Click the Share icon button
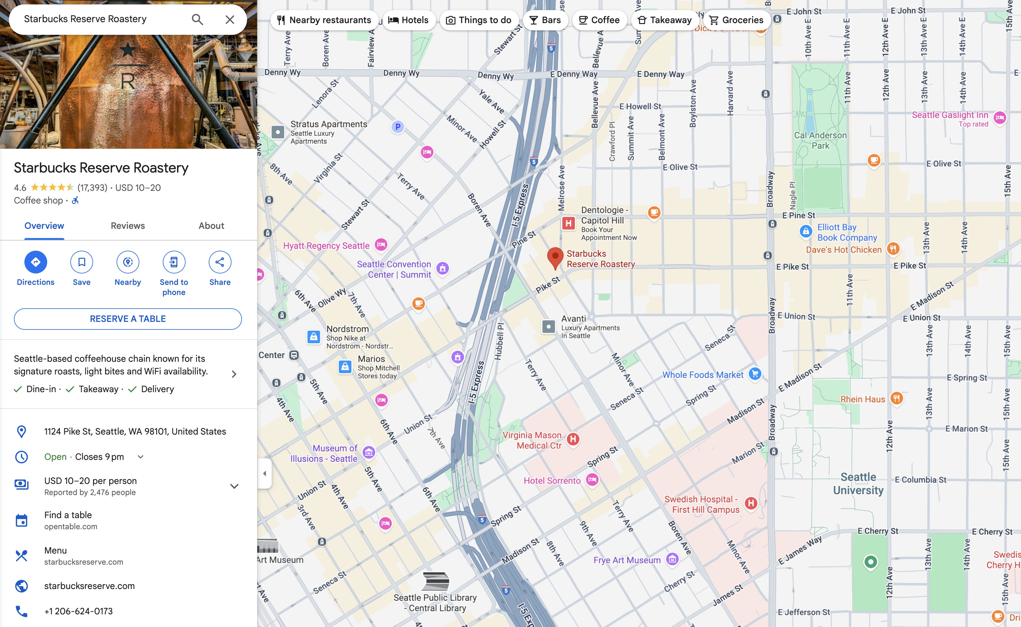 tap(220, 262)
